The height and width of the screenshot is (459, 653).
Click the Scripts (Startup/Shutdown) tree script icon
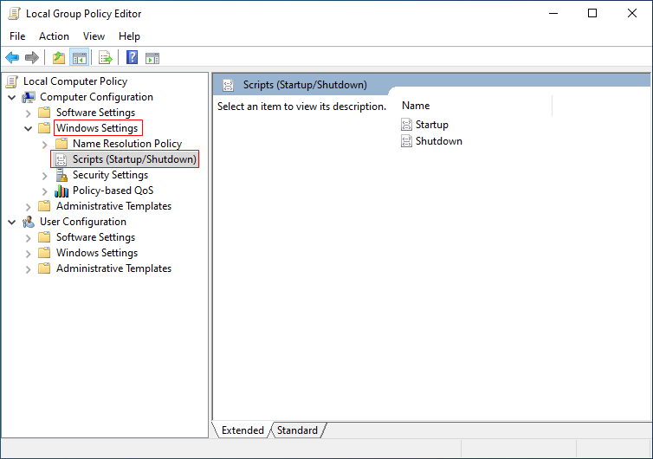coord(61,159)
